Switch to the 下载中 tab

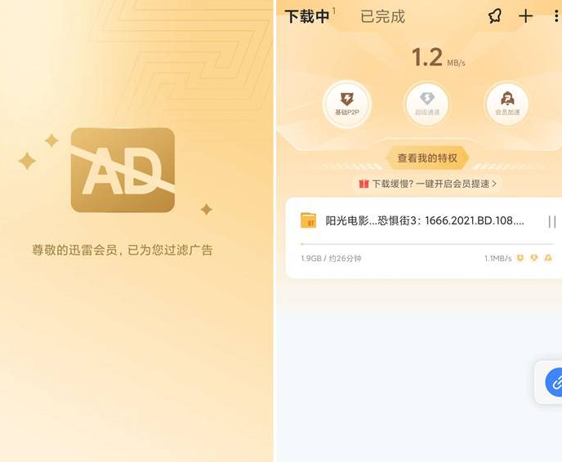[307, 16]
